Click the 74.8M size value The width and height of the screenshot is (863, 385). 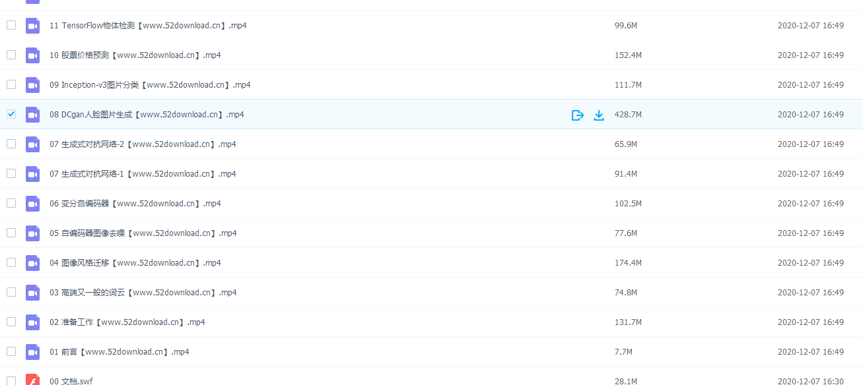point(626,293)
